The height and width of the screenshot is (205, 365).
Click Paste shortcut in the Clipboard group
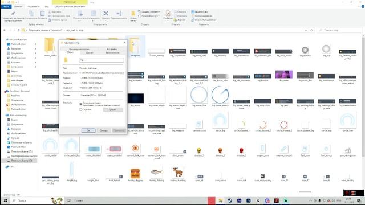coord(58,20)
